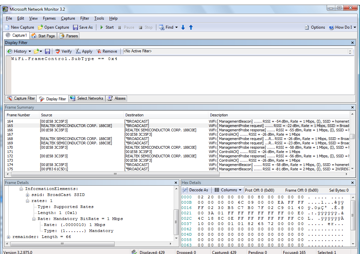Open the Capture menu
Image resolution: width=360 pixels, height=254 pixels.
(68, 18)
